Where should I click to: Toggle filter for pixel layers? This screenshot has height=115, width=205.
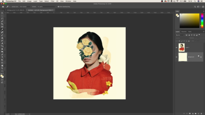point(186,35)
